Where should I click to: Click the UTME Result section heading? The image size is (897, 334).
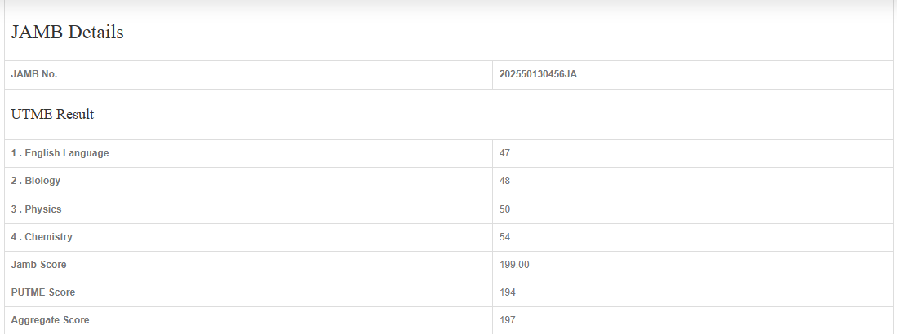click(52, 115)
